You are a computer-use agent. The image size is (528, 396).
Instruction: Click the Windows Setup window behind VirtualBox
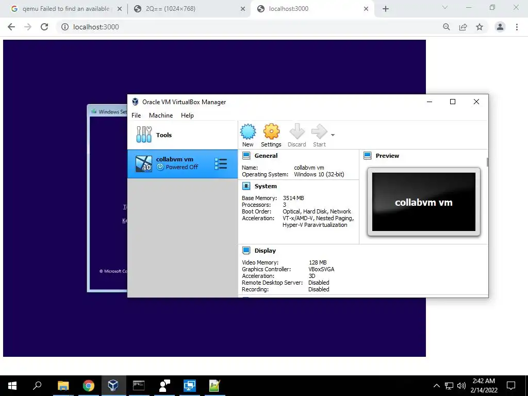click(107, 199)
